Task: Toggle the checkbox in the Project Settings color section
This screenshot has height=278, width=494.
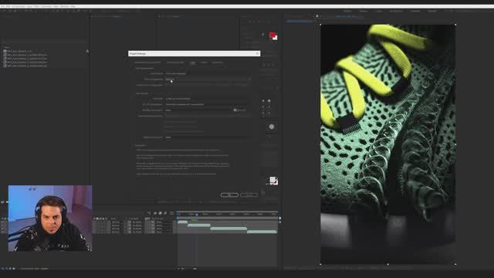Action: click(235, 110)
